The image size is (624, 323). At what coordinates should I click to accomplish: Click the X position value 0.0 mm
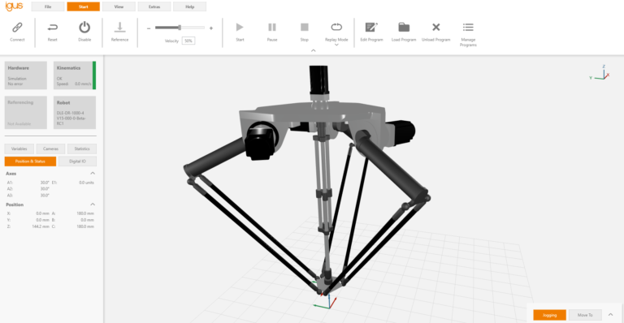pyautogui.click(x=42, y=213)
